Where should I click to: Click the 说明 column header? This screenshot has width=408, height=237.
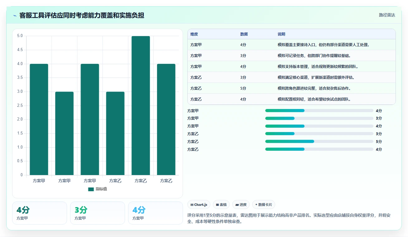(x=281, y=34)
